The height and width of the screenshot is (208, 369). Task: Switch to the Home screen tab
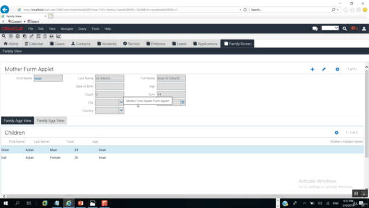[11, 44]
